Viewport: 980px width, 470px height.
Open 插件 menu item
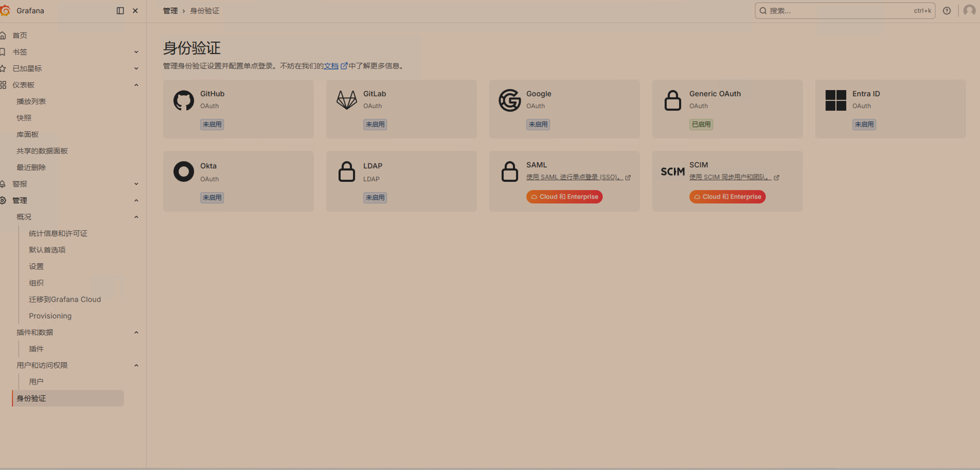pyautogui.click(x=36, y=349)
